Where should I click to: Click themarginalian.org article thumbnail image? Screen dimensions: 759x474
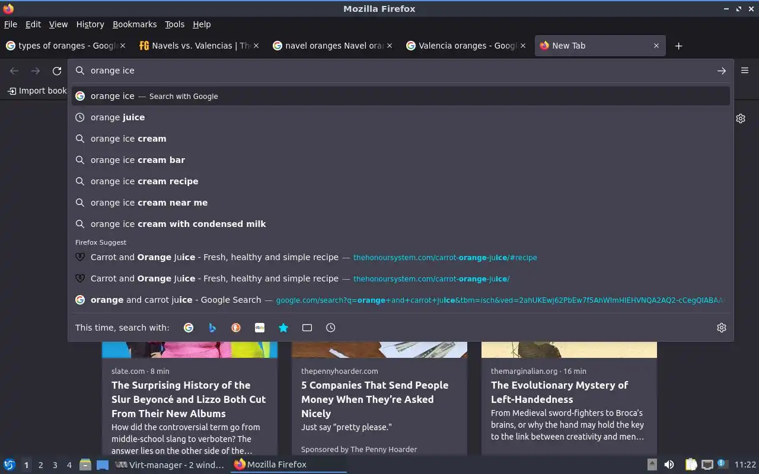click(x=569, y=350)
